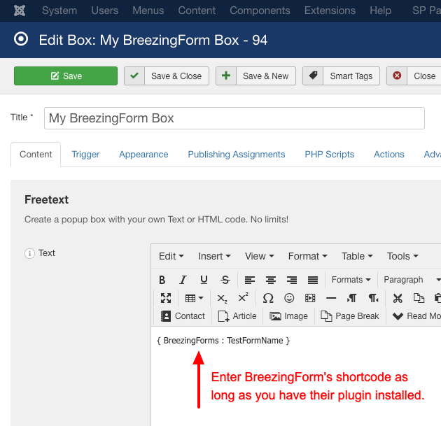The height and width of the screenshot is (426, 441).
Task: Click the Text field info icon
Action: tap(29, 253)
